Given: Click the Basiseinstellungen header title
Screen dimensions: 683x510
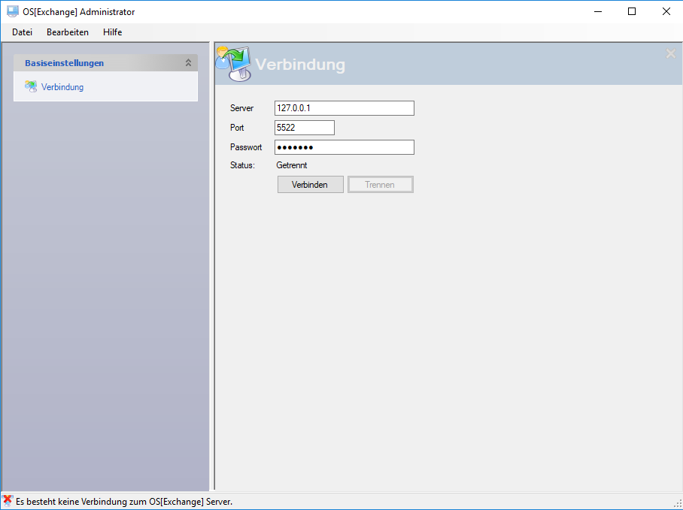Looking at the screenshot, I should (x=65, y=63).
